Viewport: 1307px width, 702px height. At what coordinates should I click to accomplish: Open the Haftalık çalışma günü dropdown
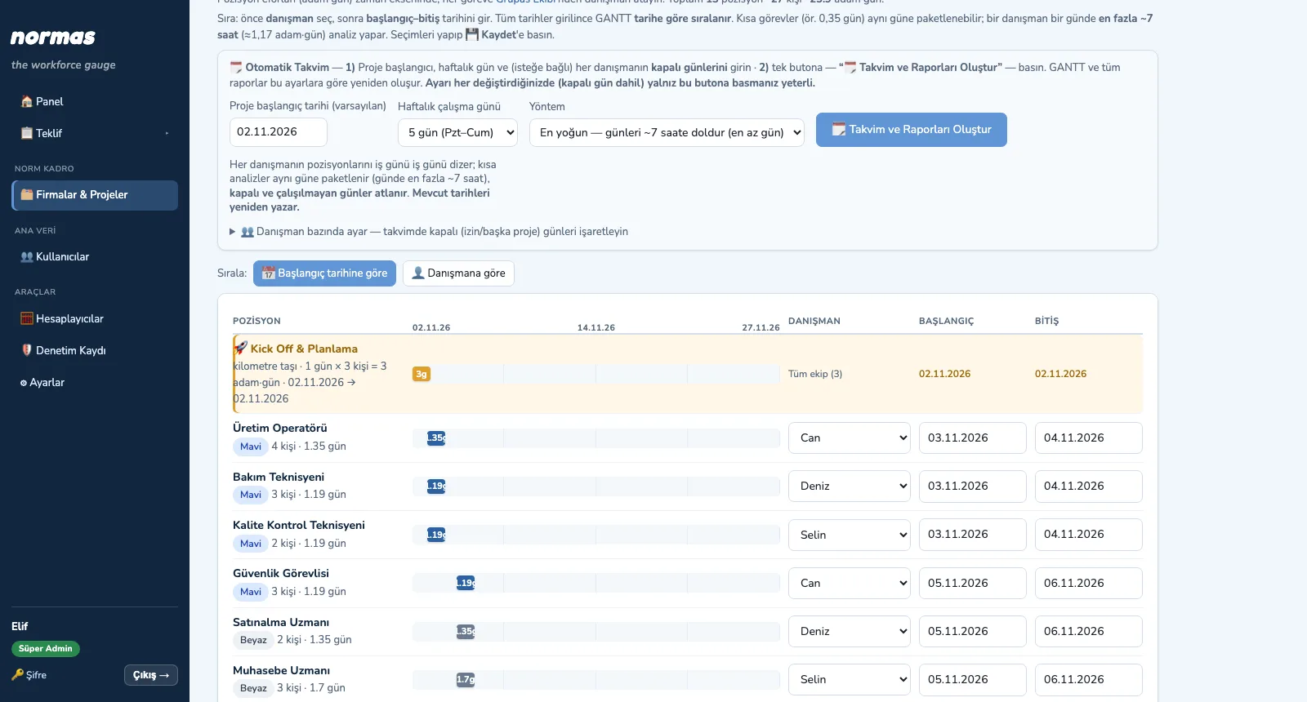tap(457, 132)
